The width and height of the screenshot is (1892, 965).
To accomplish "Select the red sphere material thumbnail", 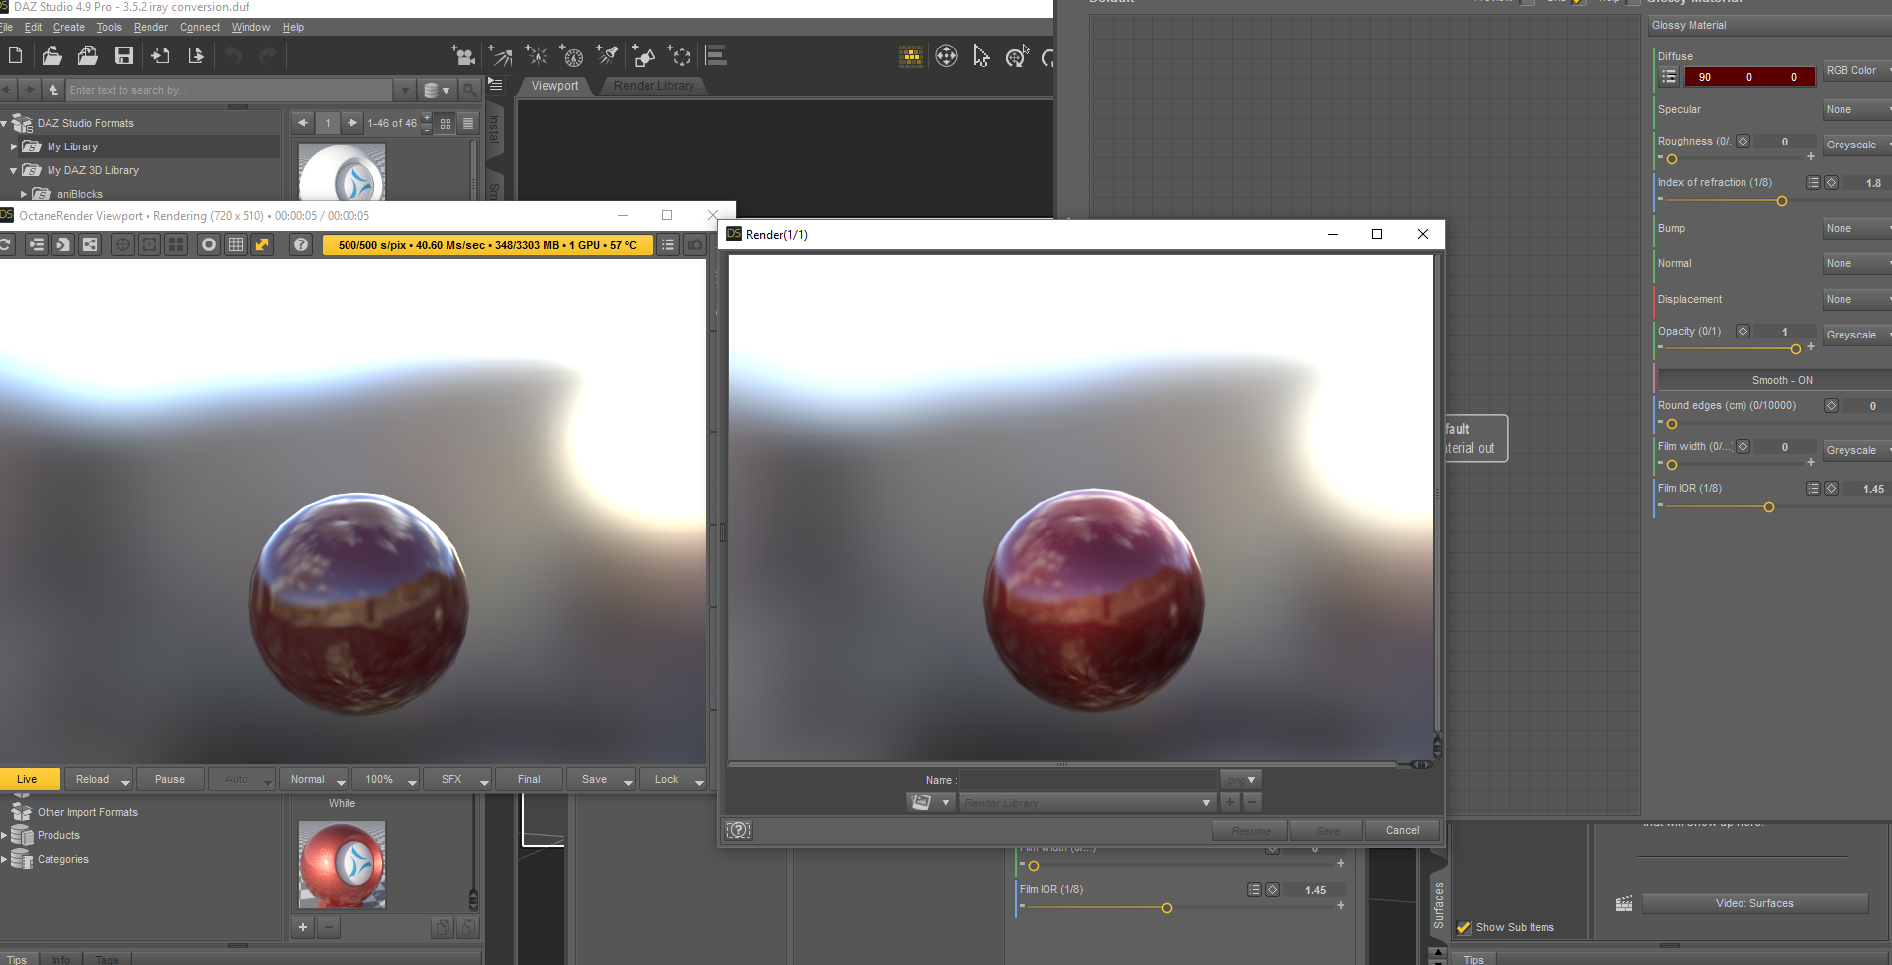I will pos(342,865).
